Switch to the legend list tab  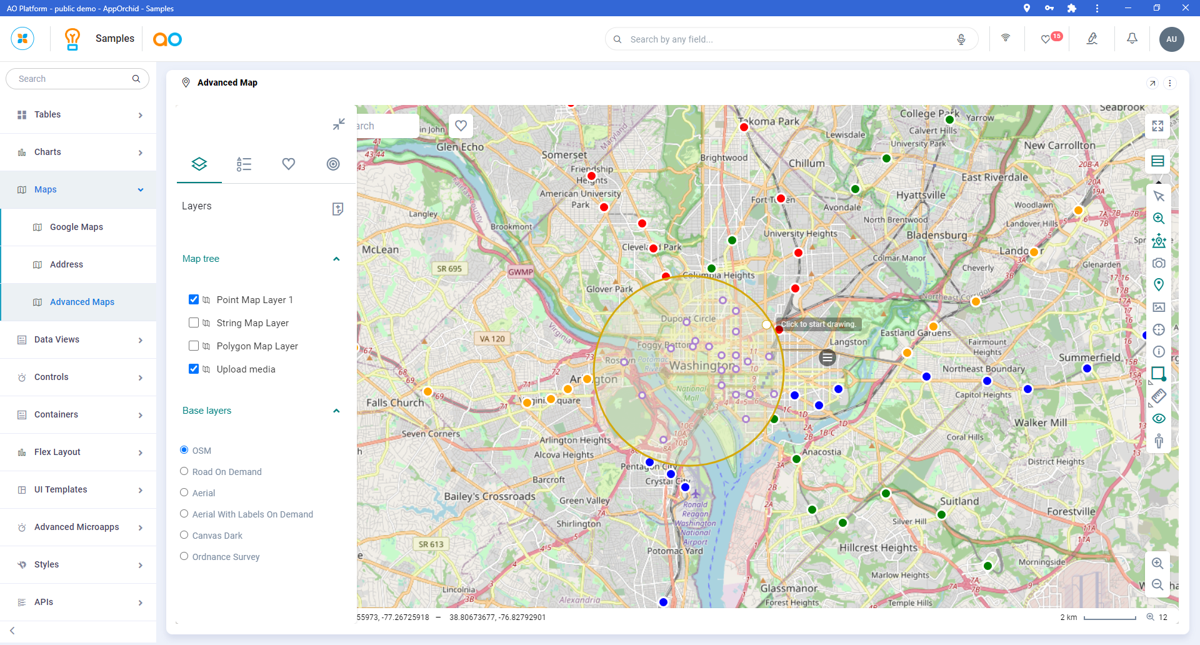(244, 164)
